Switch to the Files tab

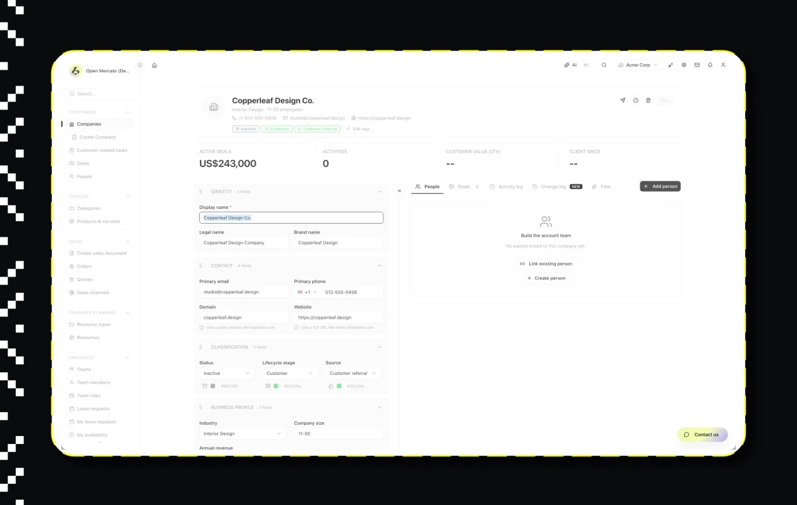pyautogui.click(x=601, y=186)
